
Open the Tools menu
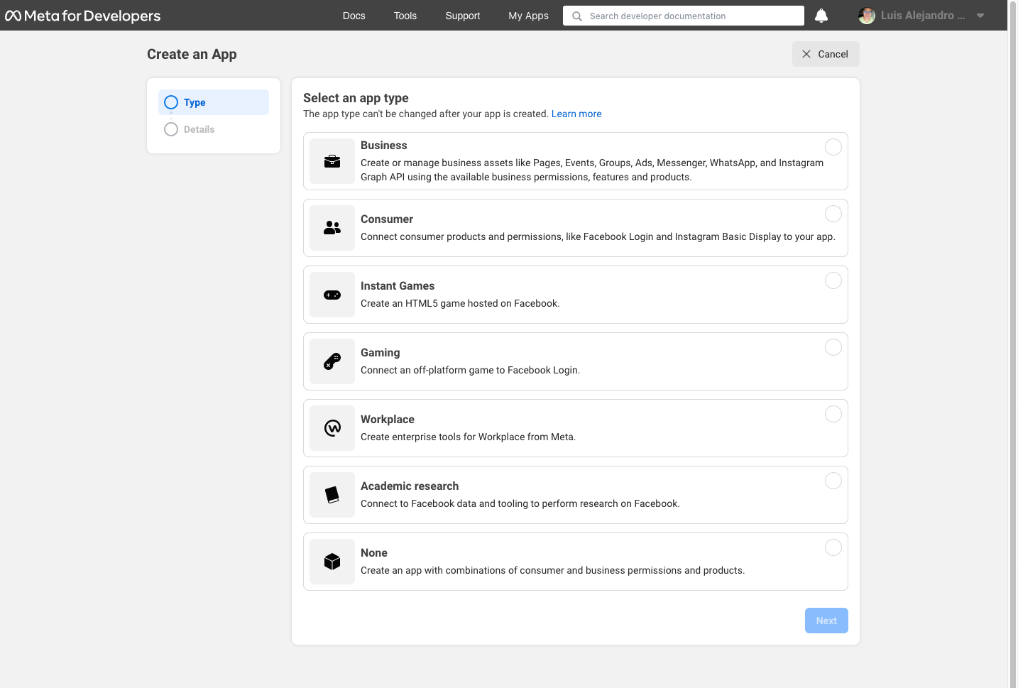[x=405, y=16]
